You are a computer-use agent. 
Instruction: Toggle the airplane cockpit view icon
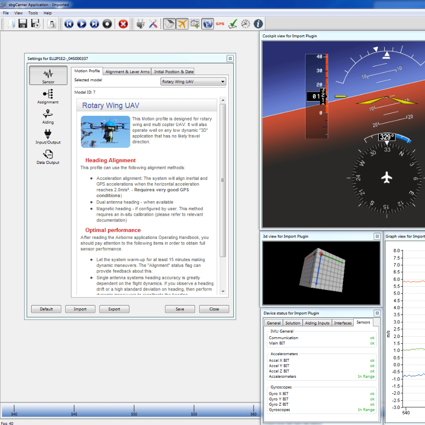click(x=182, y=24)
